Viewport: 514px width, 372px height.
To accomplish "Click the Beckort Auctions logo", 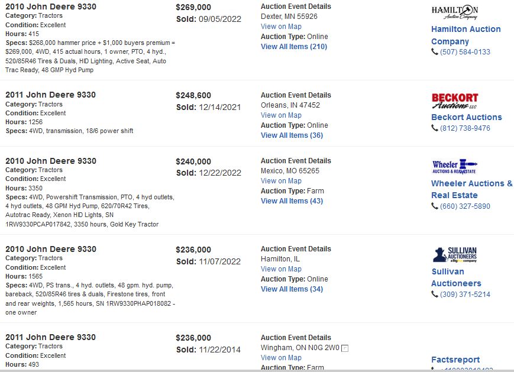I will (x=455, y=101).
